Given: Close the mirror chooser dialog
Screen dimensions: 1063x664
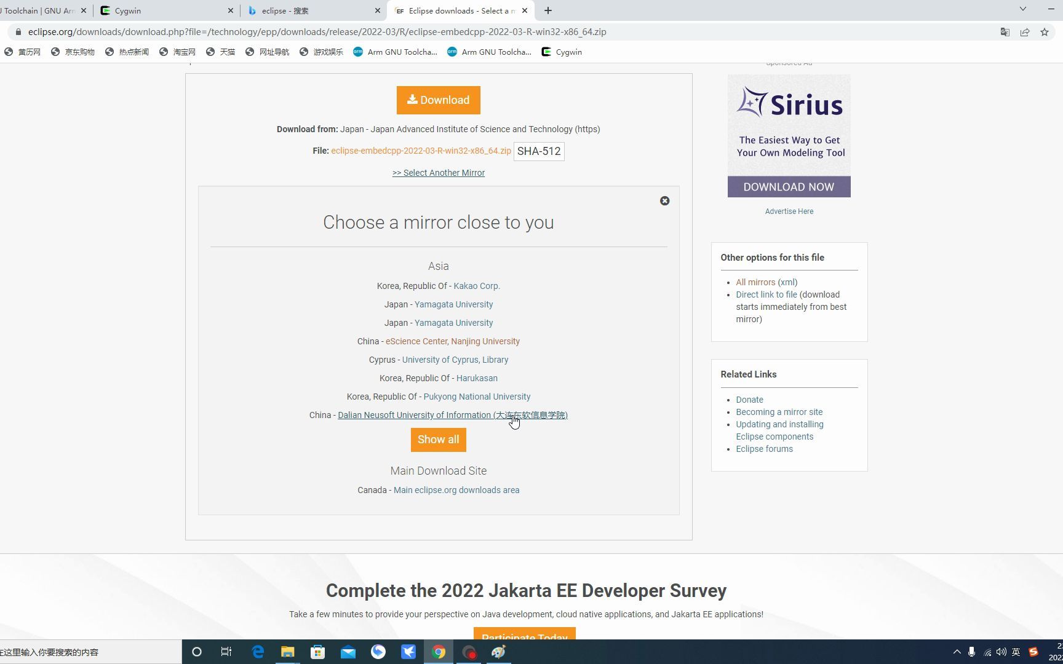Looking at the screenshot, I should click(x=664, y=200).
